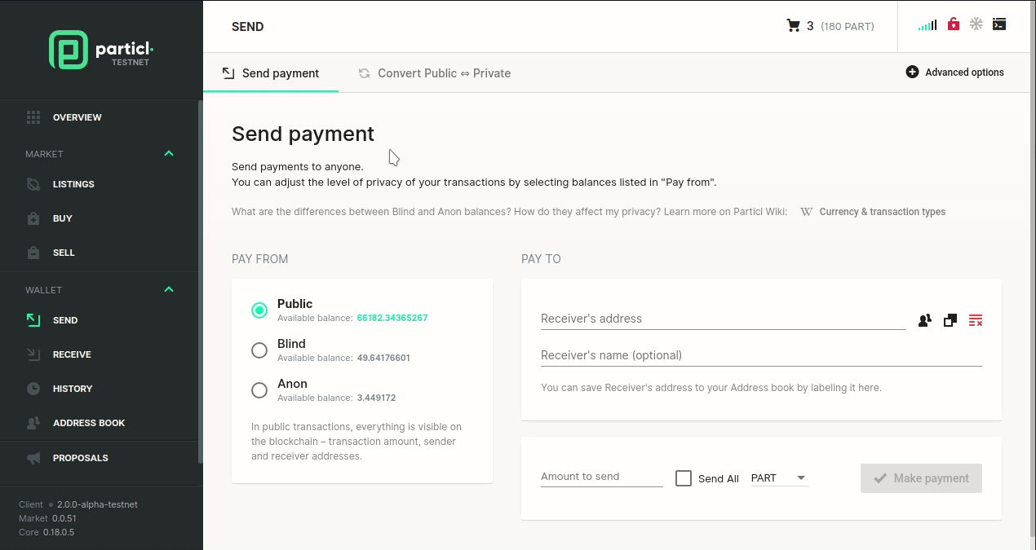Click the Advanced options plus icon
1036x550 pixels.
coord(912,72)
